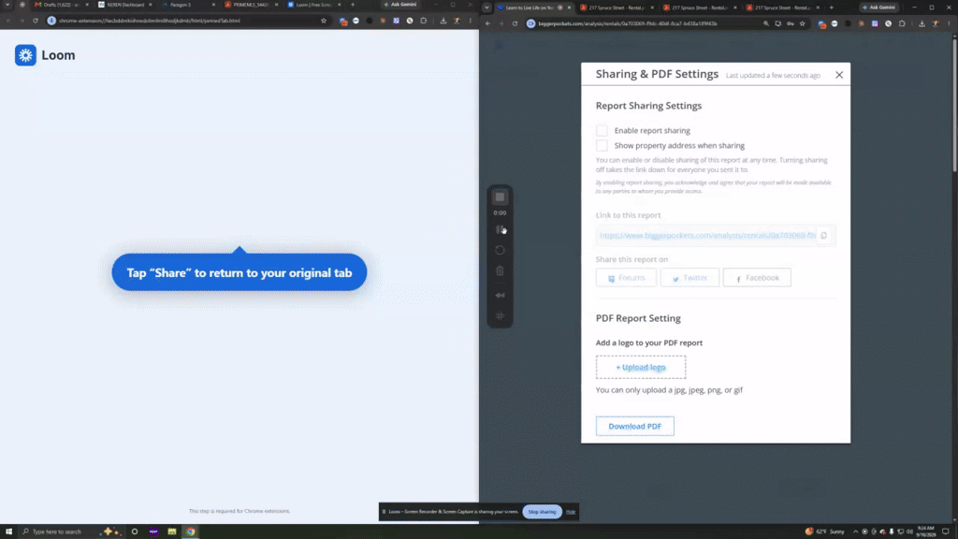Switch to the NEREN Dashboard tab

125,5
